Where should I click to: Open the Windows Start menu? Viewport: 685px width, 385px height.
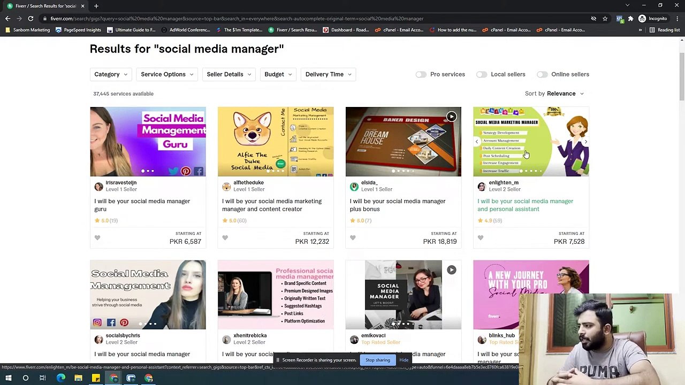tap(8, 379)
